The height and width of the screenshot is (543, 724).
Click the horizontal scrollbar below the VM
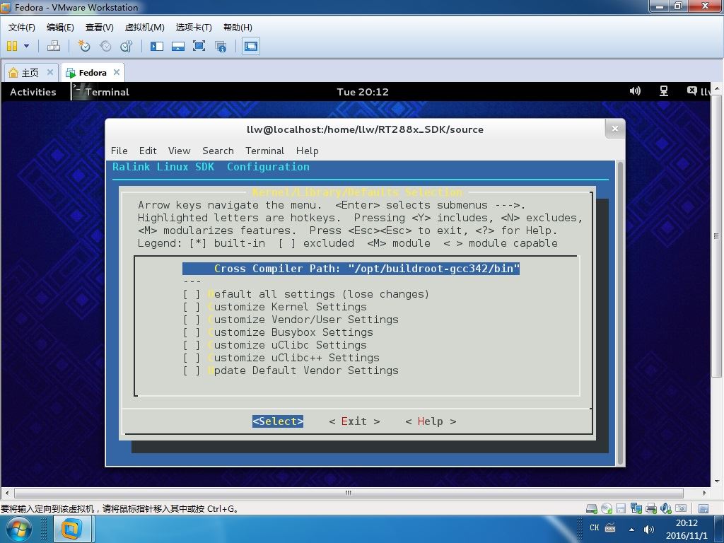coord(349,493)
